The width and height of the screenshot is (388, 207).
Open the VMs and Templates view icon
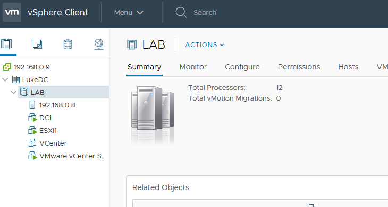(x=37, y=44)
